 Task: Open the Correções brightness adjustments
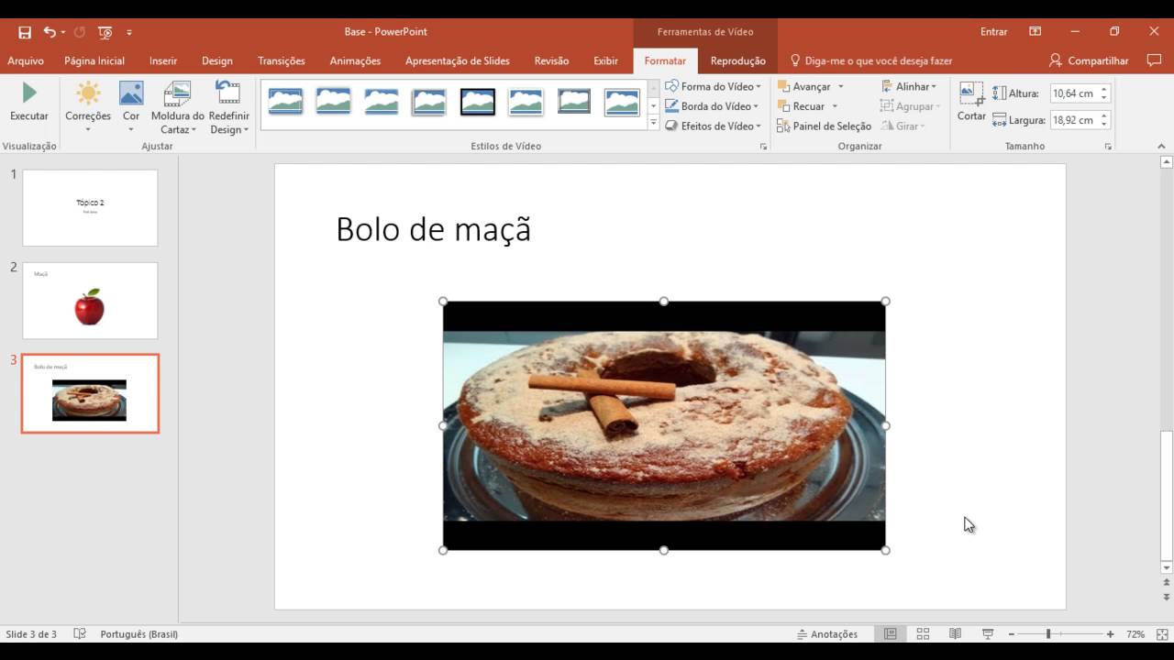click(88, 106)
